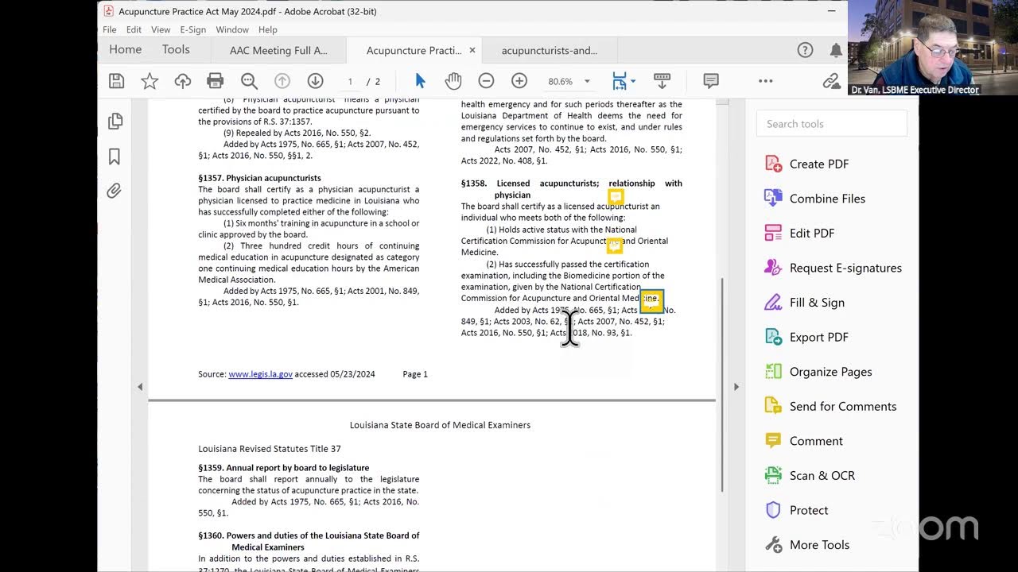Switch to the Home tab

pyautogui.click(x=126, y=49)
